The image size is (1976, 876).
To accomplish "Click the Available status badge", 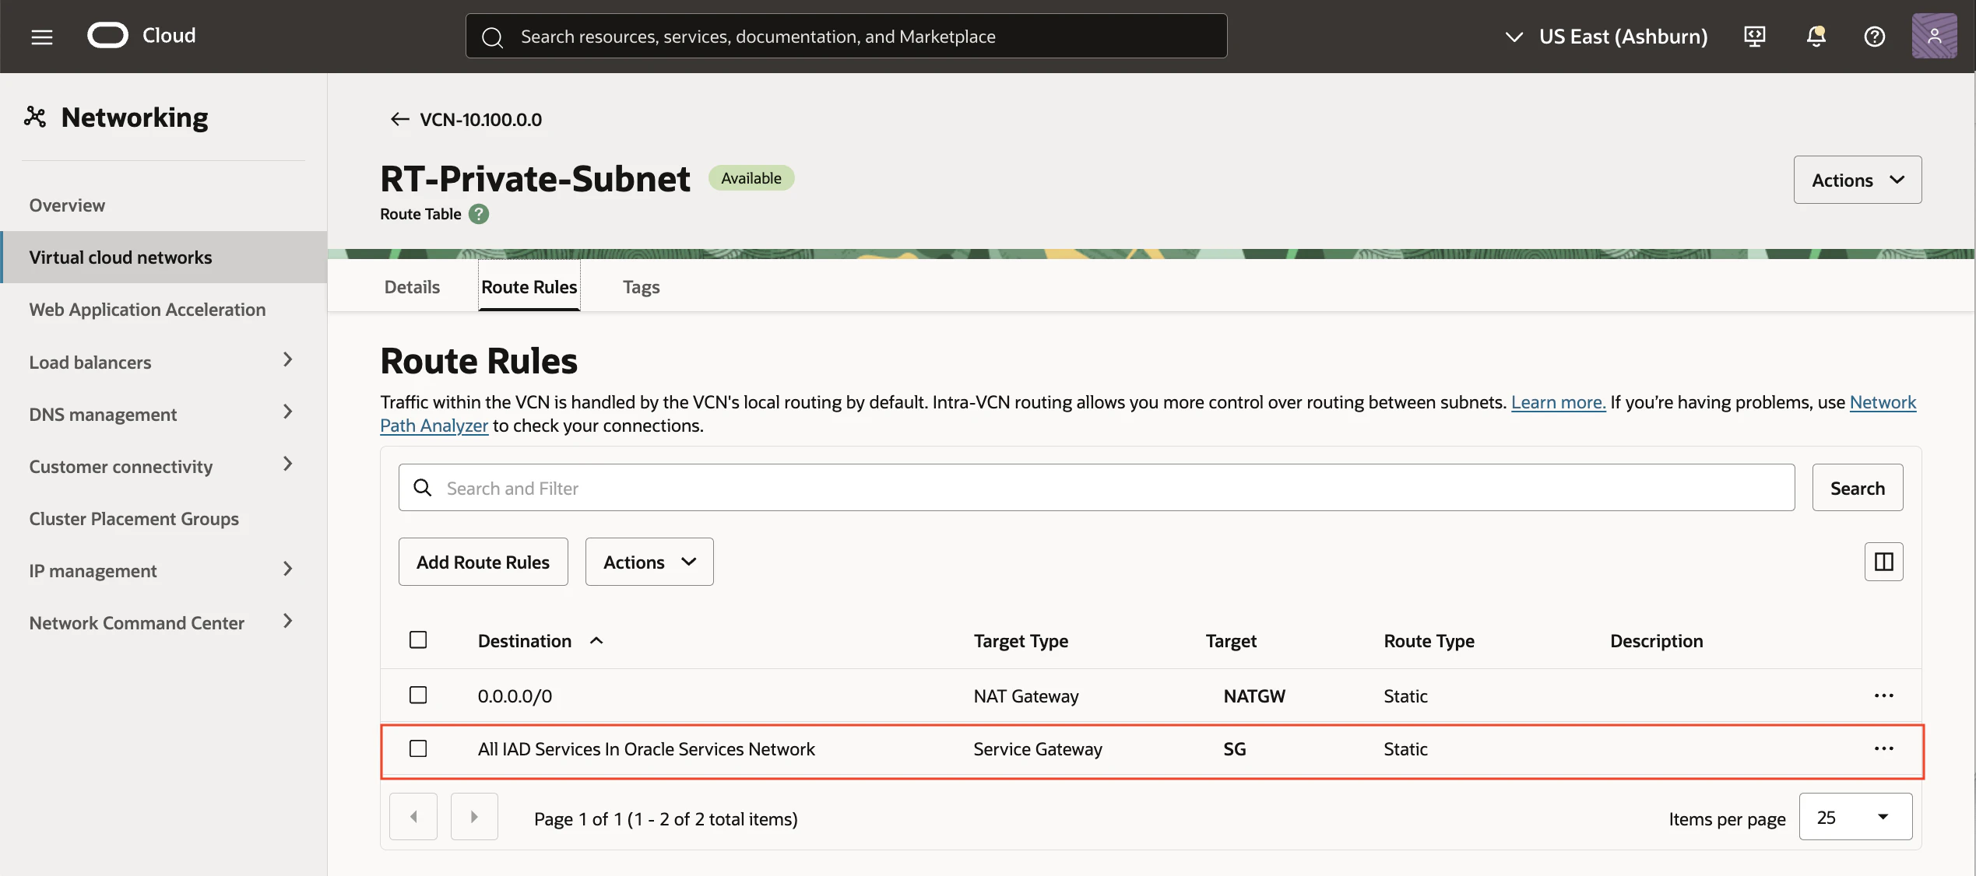I will [x=751, y=178].
